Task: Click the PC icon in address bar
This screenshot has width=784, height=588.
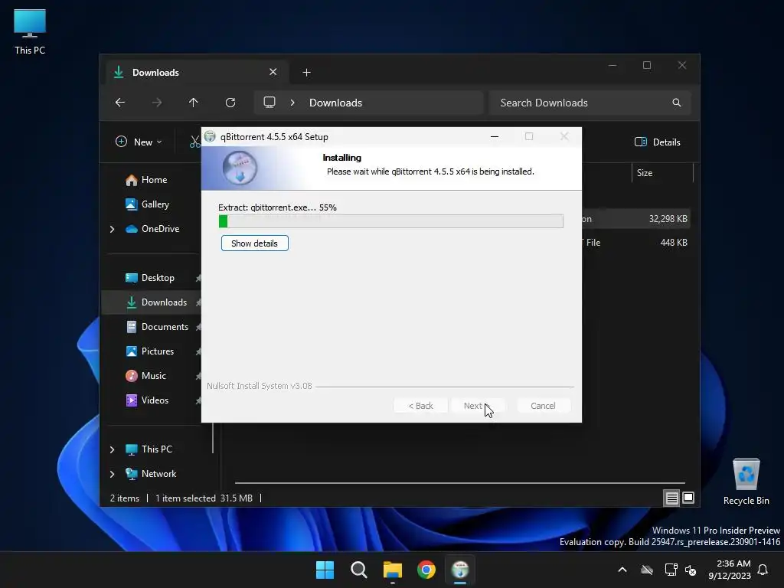Action: pyautogui.click(x=269, y=103)
